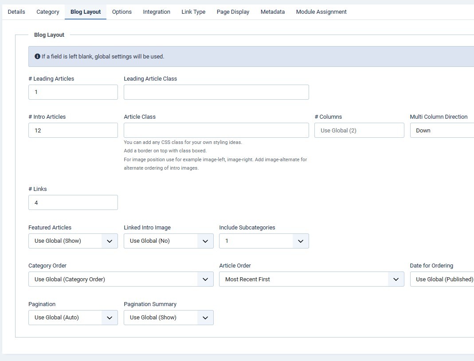This screenshot has width=474, height=361.
Task: Open the Category Order dropdown
Action: pyautogui.click(x=121, y=279)
